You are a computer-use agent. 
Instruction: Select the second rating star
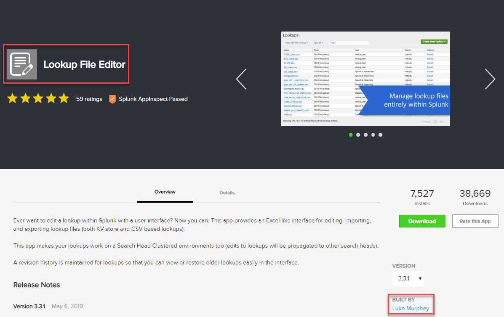click(25, 98)
